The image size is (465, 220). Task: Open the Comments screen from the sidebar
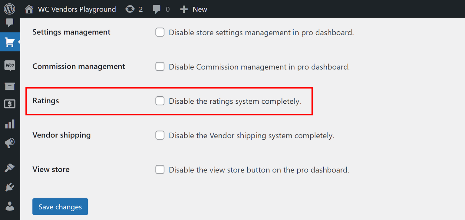[9, 23]
